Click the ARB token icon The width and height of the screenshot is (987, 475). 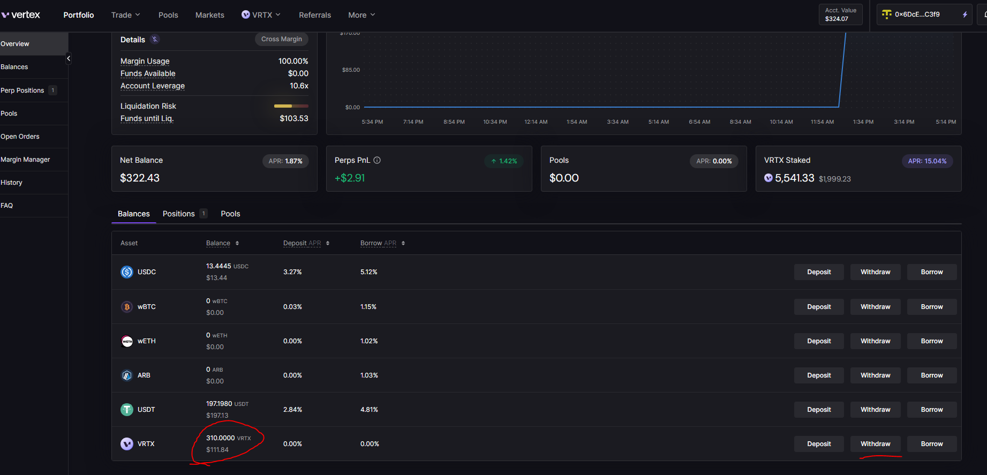click(127, 375)
